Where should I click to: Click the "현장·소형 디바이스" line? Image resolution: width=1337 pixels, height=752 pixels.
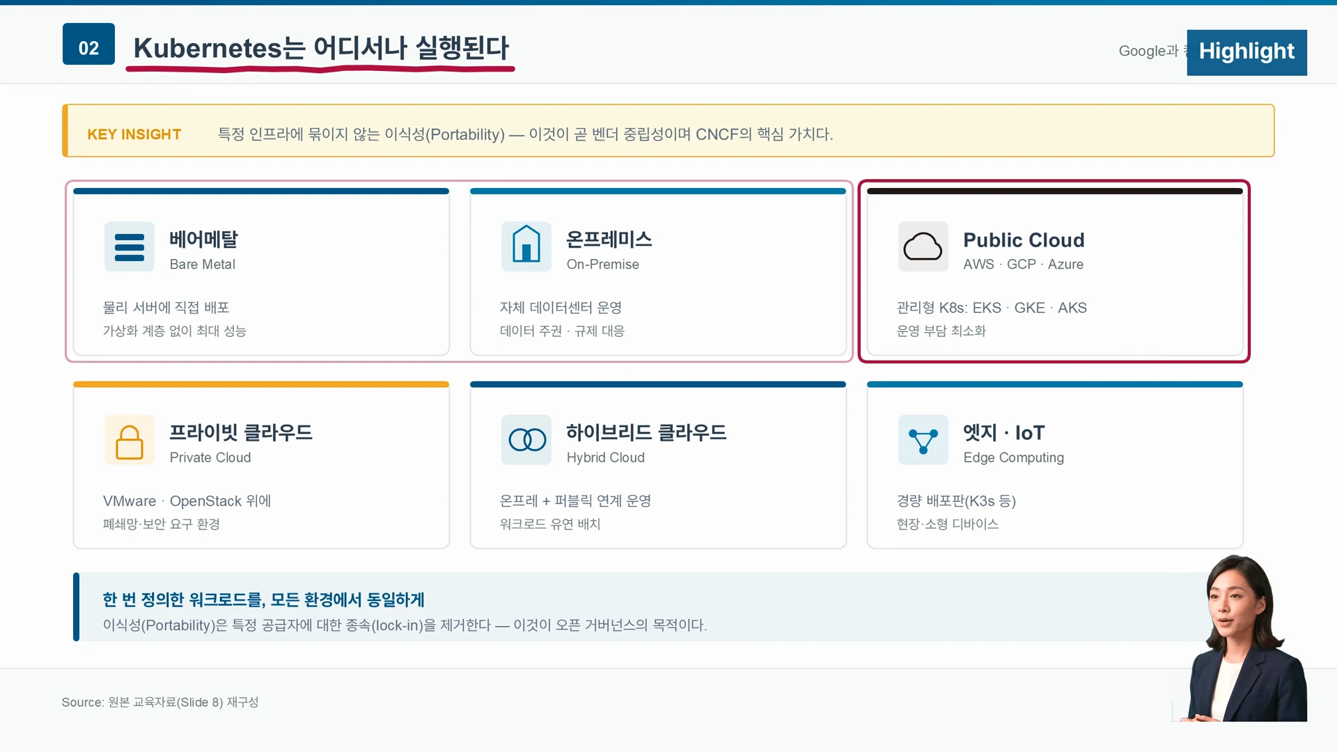(948, 524)
